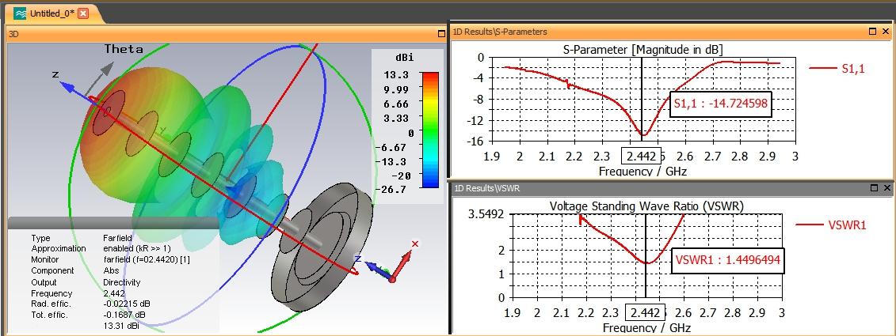Click the Theta label in 3D view

124,49
